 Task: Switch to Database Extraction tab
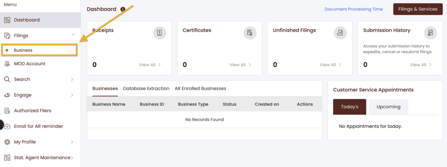(x=146, y=89)
